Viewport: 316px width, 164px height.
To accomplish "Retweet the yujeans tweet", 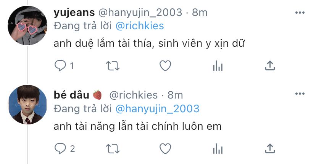I will [113, 66].
